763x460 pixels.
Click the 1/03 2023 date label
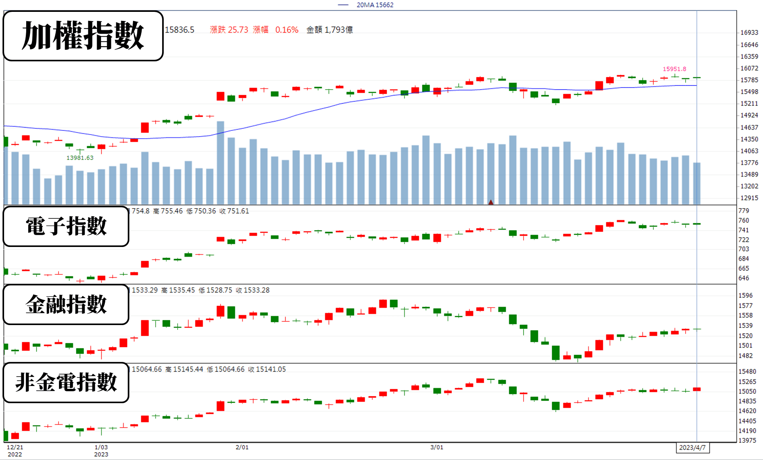click(101, 451)
